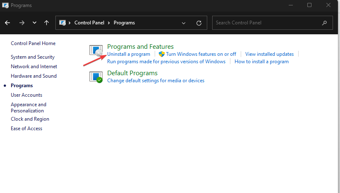Viewport: 340px width, 193px height.
Task: Maximize the Programs window
Action: point(309,5)
